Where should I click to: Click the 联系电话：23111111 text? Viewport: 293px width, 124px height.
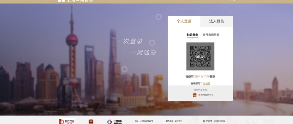174,121
